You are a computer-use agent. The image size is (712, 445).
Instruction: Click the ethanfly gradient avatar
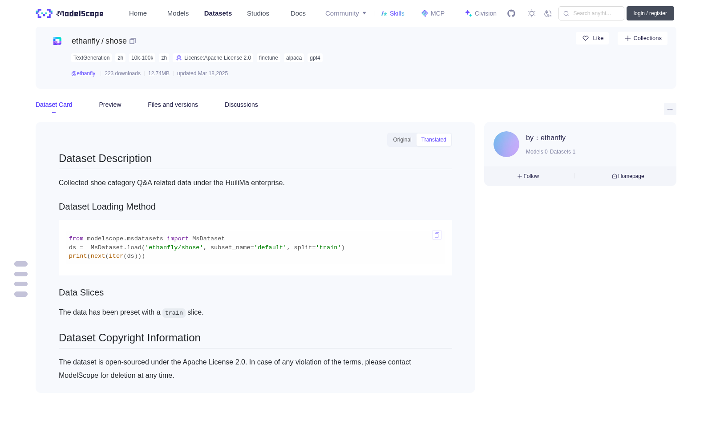click(506, 144)
